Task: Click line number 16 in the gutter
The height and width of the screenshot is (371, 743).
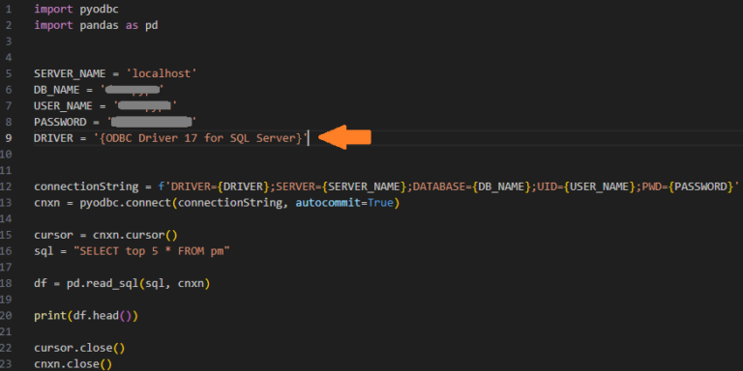Action: 6,251
